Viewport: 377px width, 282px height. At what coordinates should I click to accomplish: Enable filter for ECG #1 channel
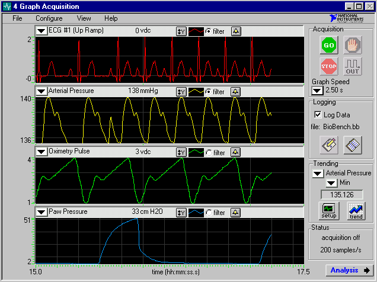pos(209,31)
